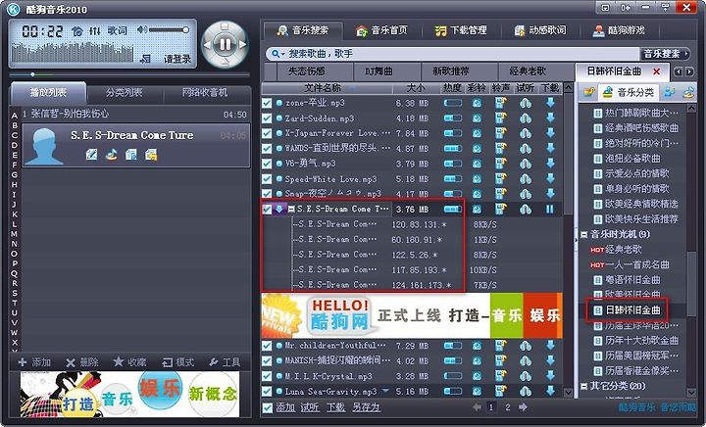Uncheck the Mr.children-Youthful checkbox
Viewport: 706px width, 427px height.
(267, 346)
